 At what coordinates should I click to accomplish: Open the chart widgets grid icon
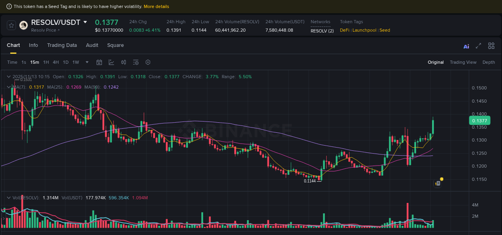(491, 46)
